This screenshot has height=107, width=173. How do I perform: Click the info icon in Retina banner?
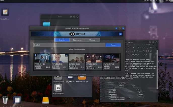pyautogui.click(x=120, y=34)
